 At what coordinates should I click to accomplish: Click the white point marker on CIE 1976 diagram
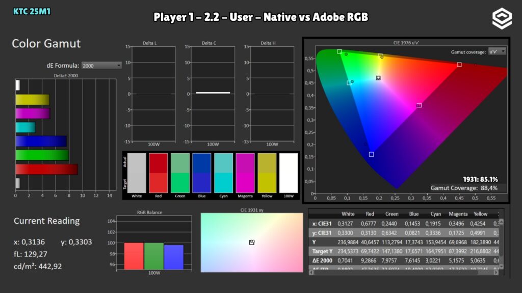click(x=378, y=78)
